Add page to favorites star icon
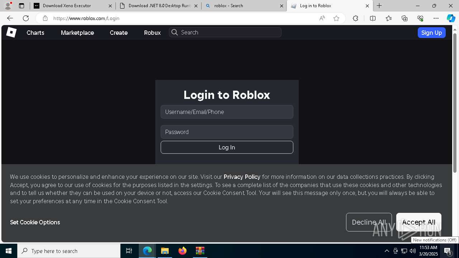 click(x=336, y=18)
